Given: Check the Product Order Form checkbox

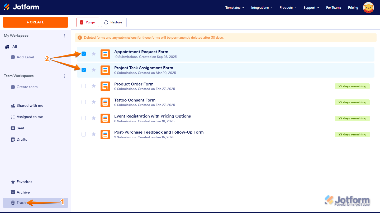Looking at the screenshot, I should tap(84, 86).
